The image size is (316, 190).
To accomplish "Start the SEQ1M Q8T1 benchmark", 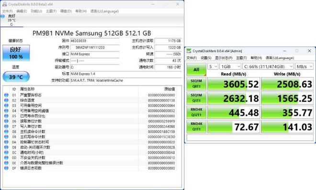I will coord(196,83).
